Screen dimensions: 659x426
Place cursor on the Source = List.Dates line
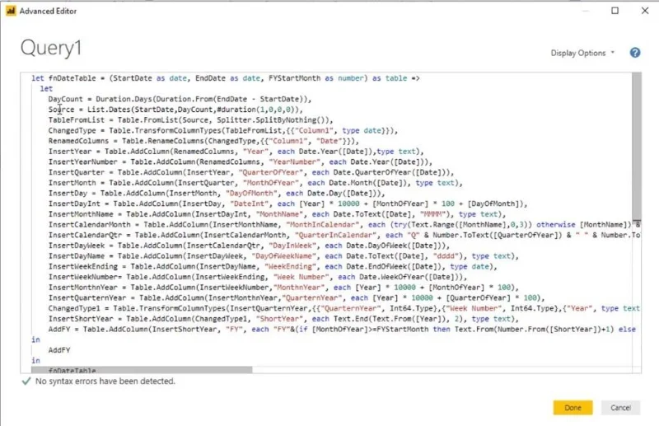pyautogui.click(x=175, y=110)
